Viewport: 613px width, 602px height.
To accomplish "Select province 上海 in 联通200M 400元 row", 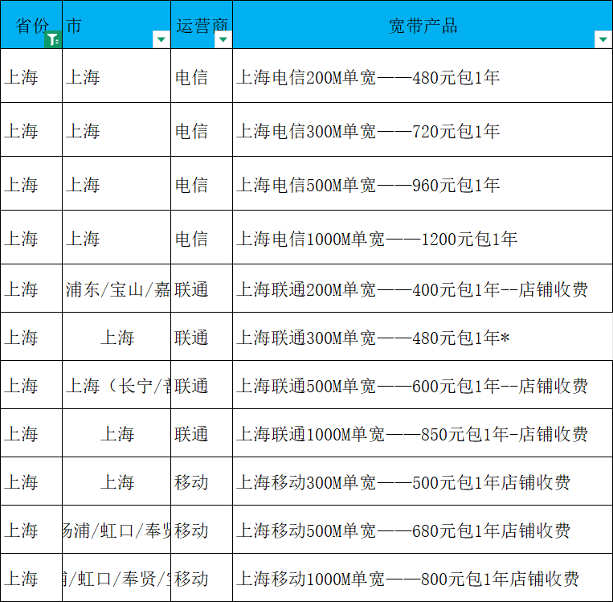I will coord(21,289).
